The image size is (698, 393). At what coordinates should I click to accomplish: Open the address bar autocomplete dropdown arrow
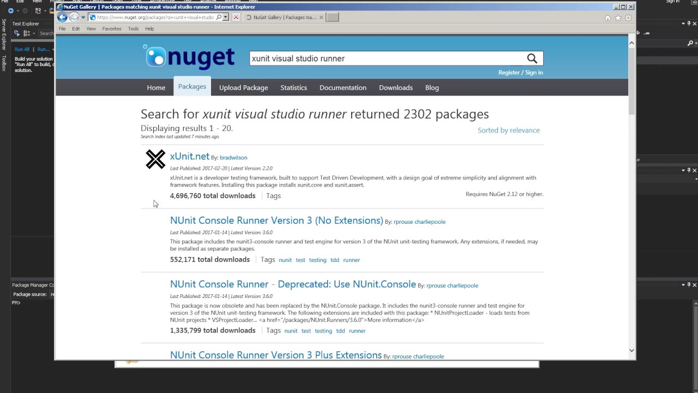(x=225, y=17)
